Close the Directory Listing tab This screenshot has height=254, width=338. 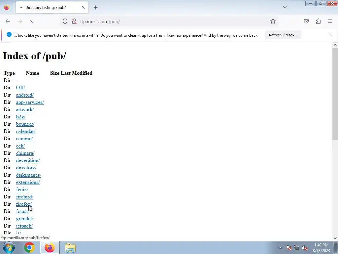(x=83, y=7)
